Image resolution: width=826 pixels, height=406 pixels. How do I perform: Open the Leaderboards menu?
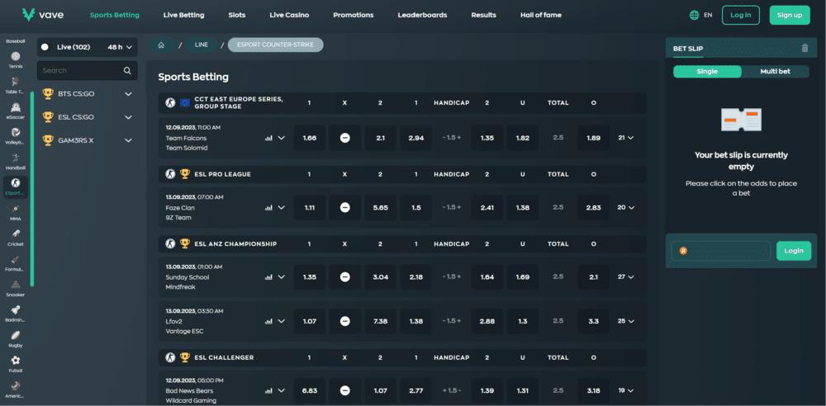(422, 15)
